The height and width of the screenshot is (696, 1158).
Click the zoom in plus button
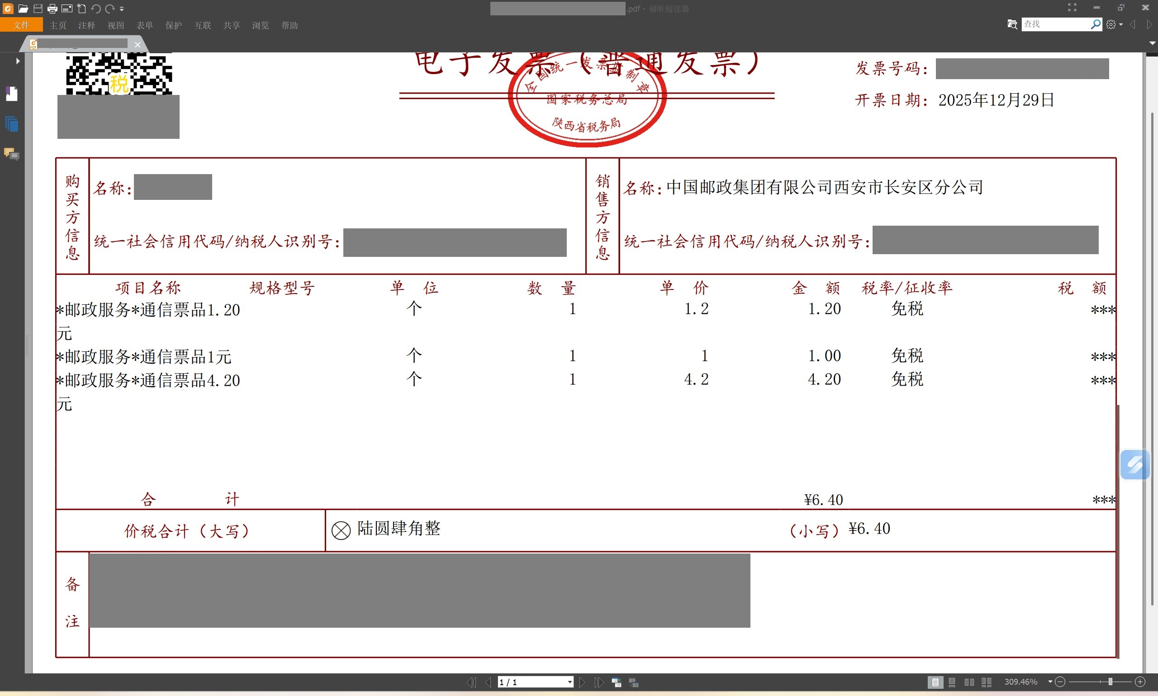click(x=1140, y=682)
